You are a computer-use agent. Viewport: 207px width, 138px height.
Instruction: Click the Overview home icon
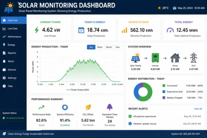point(4,20)
